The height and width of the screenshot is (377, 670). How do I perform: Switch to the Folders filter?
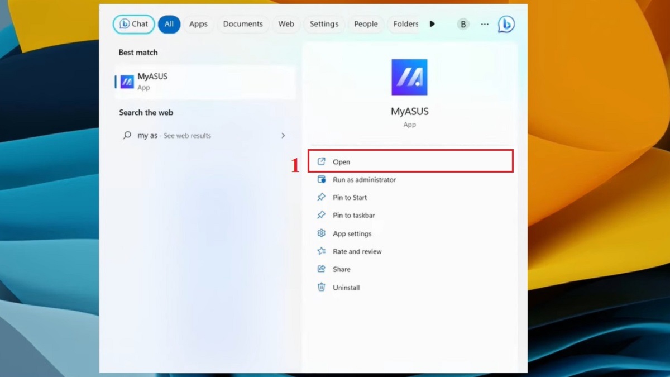(x=405, y=24)
